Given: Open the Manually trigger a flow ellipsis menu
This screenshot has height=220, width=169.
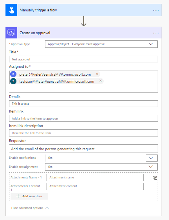Looking at the screenshot, I should coord(156,10).
